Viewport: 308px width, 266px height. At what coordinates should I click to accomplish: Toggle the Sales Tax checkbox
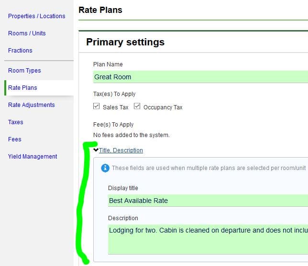pyautogui.click(x=97, y=106)
